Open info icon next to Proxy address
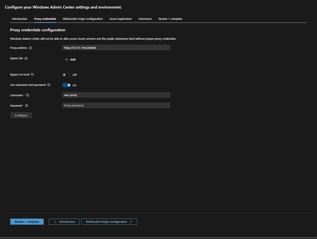The image size is (317, 239). point(30,48)
